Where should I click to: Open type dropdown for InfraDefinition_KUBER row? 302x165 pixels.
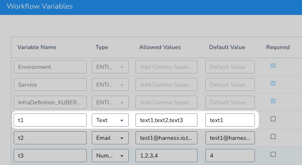[x=110, y=102]
